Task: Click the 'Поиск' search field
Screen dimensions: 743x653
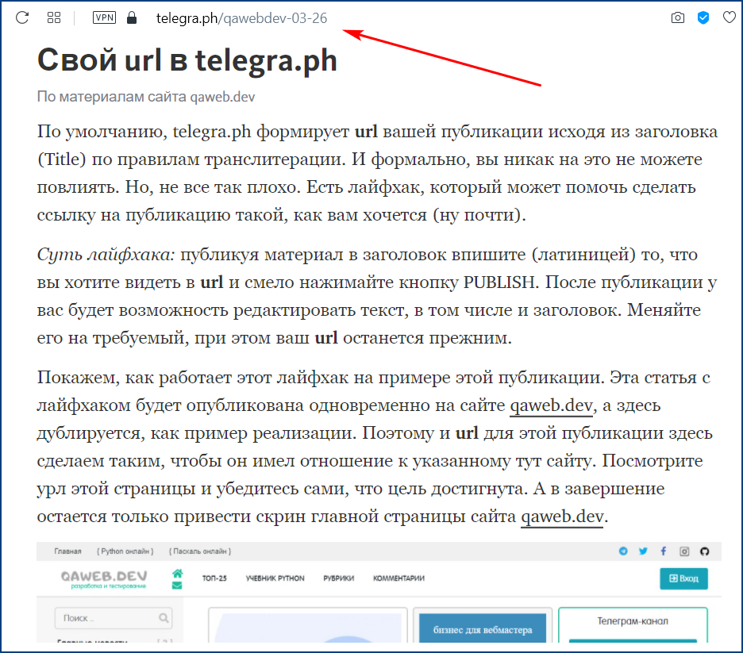Action: 114,618
